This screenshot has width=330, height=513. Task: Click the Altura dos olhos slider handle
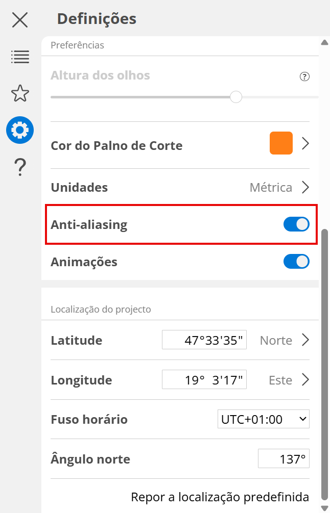(x=236, y=96)
